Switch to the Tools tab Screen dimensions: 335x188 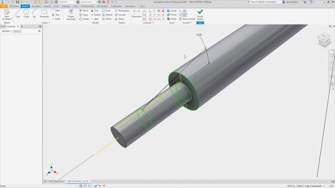point(57,6)
